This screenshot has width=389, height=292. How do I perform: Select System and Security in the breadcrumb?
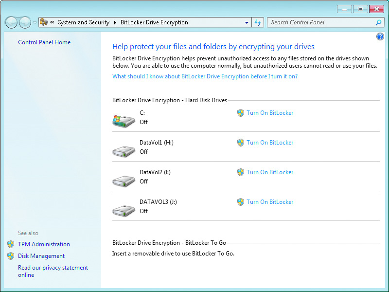pos(84,22)
